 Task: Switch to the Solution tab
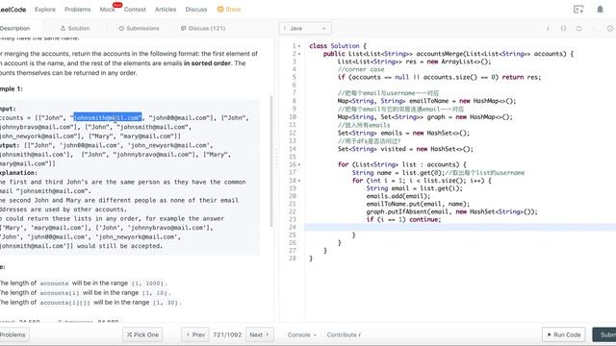[75, 28]
